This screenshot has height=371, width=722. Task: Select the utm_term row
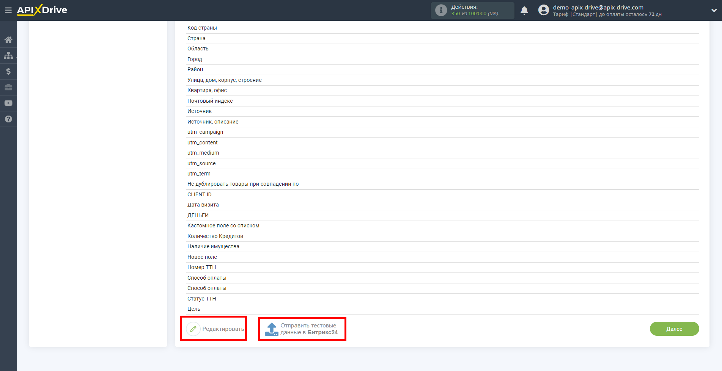pyautogui.click(x=442, y=174)
